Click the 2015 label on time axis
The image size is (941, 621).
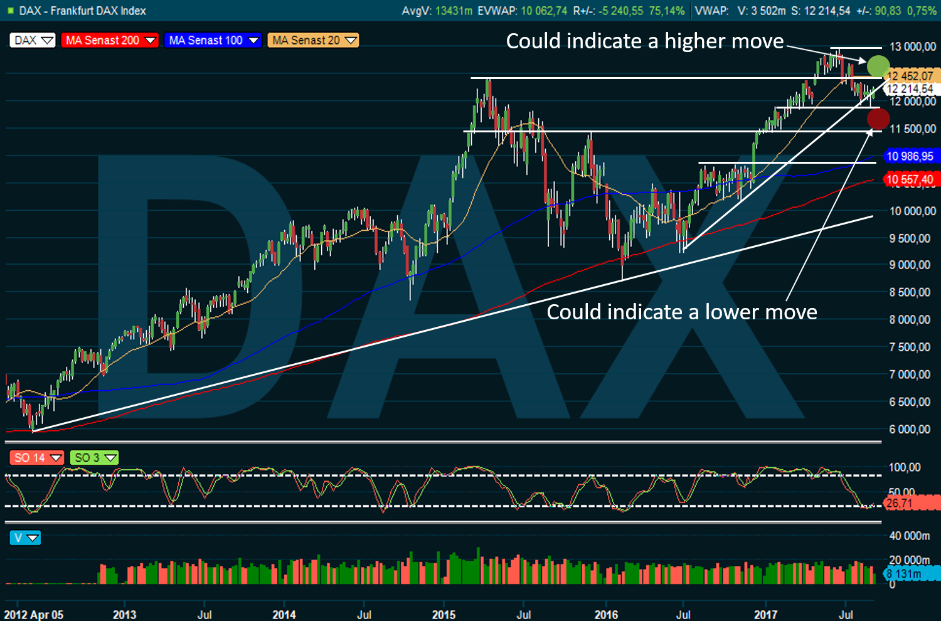[444, 614]
